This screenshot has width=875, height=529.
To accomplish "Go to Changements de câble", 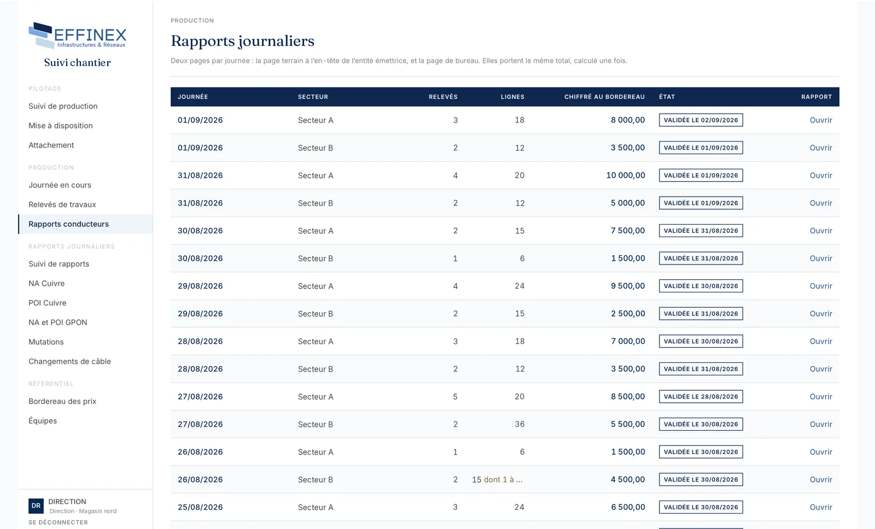I will (69, 362).
